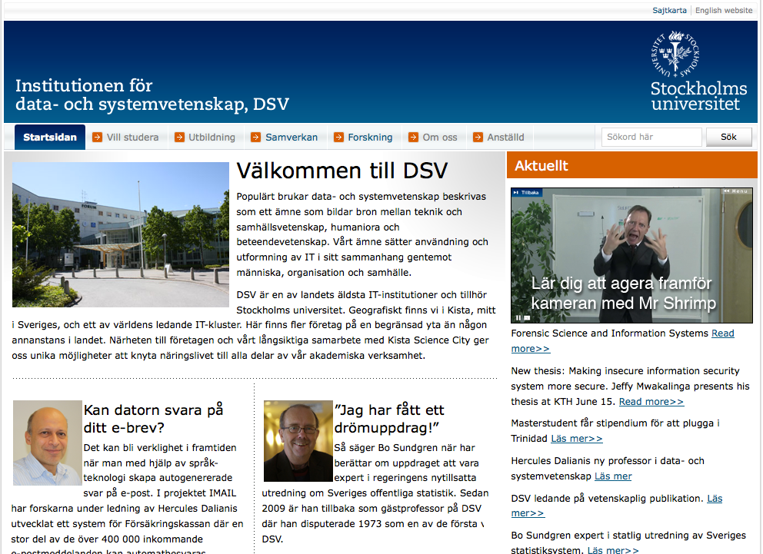This screenshot has width=763, height=554.
Task: Pause the Mr Shrimp video
Action: (x=518, y=317)
